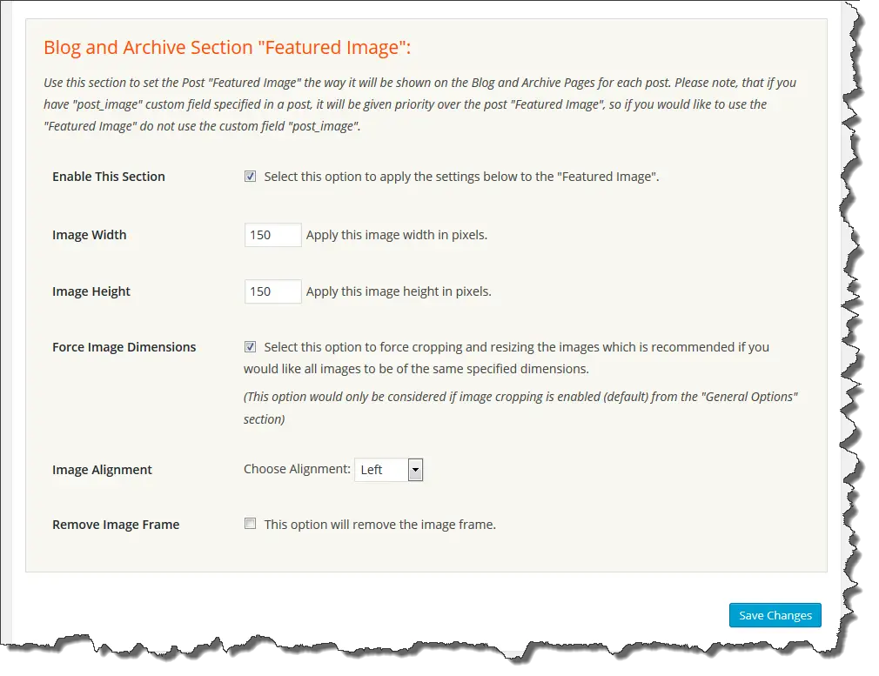Click the Enable This Section label text
The height and width of the screenshot is (676, 879).
(x=108, y=176)
